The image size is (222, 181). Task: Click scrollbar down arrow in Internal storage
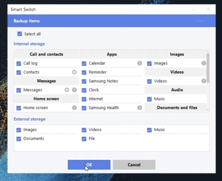coord(208,110)
